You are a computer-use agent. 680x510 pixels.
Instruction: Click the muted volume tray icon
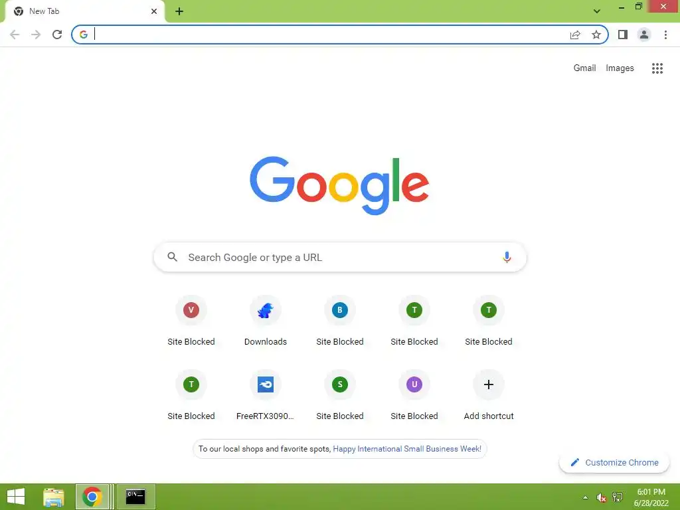[x=601, y=497]
